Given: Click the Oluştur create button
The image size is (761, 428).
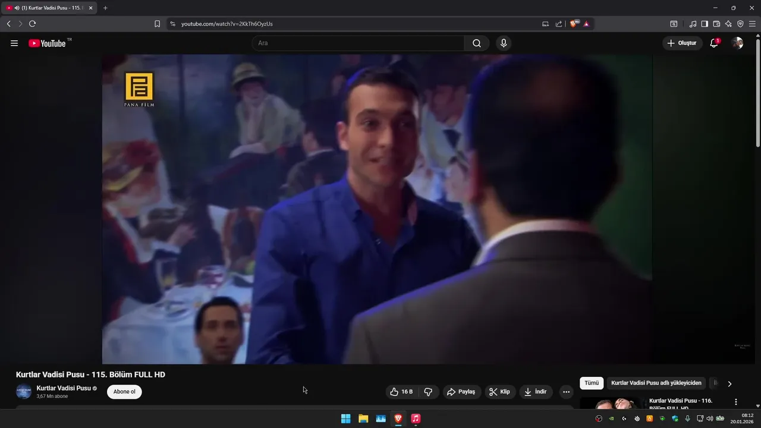Looking at the screenshot, I should click(682, 43).
